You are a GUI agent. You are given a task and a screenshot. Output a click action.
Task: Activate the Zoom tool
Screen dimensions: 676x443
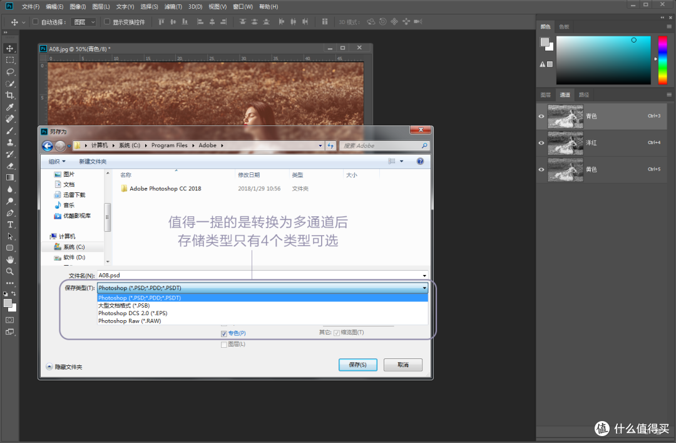pos(9,271)
